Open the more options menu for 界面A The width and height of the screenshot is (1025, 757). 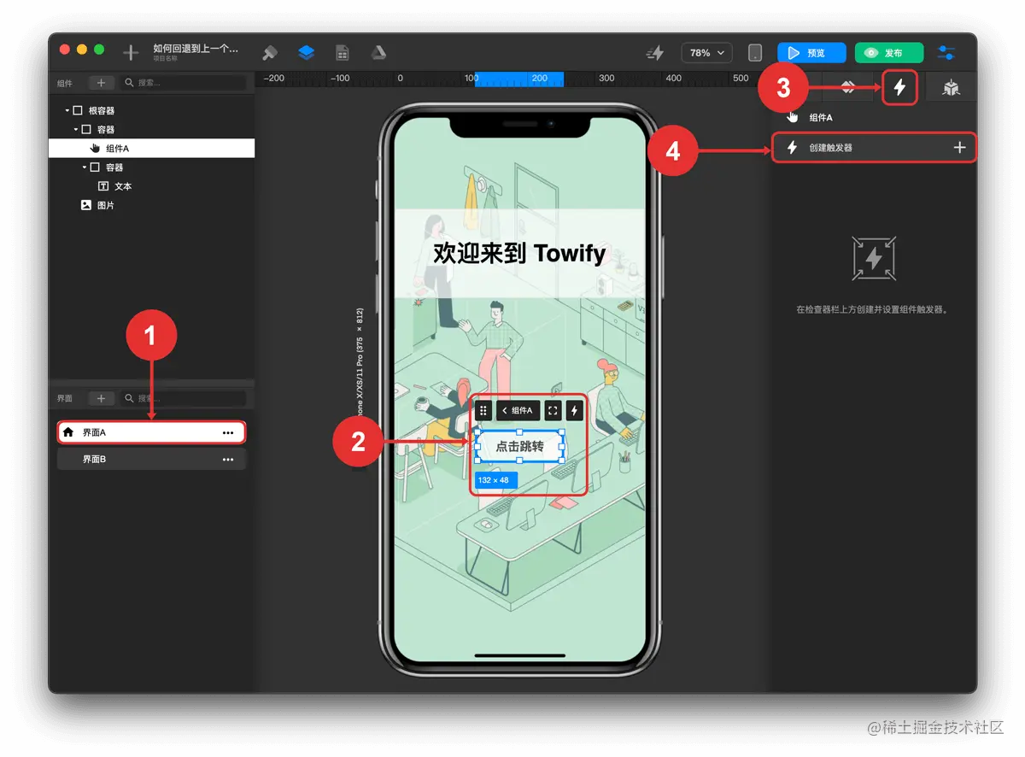(228, 433)
